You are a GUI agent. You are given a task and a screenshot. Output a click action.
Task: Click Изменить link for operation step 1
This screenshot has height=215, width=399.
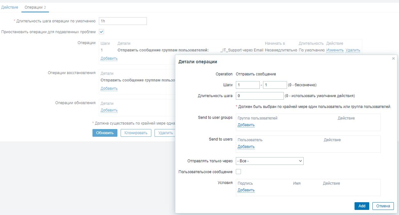pyautogui.click(x=335, y=50)
